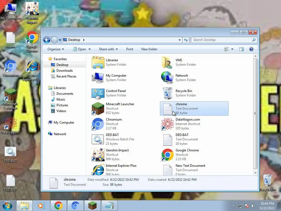Image resolution: width=281 pixels, height=211 pixels.
Task: Select the Libraries system folder icon
Action: click(98, 62)
